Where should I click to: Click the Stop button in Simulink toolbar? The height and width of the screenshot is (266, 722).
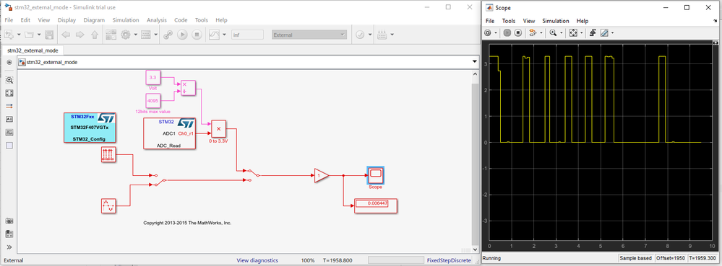click(197, 35)
